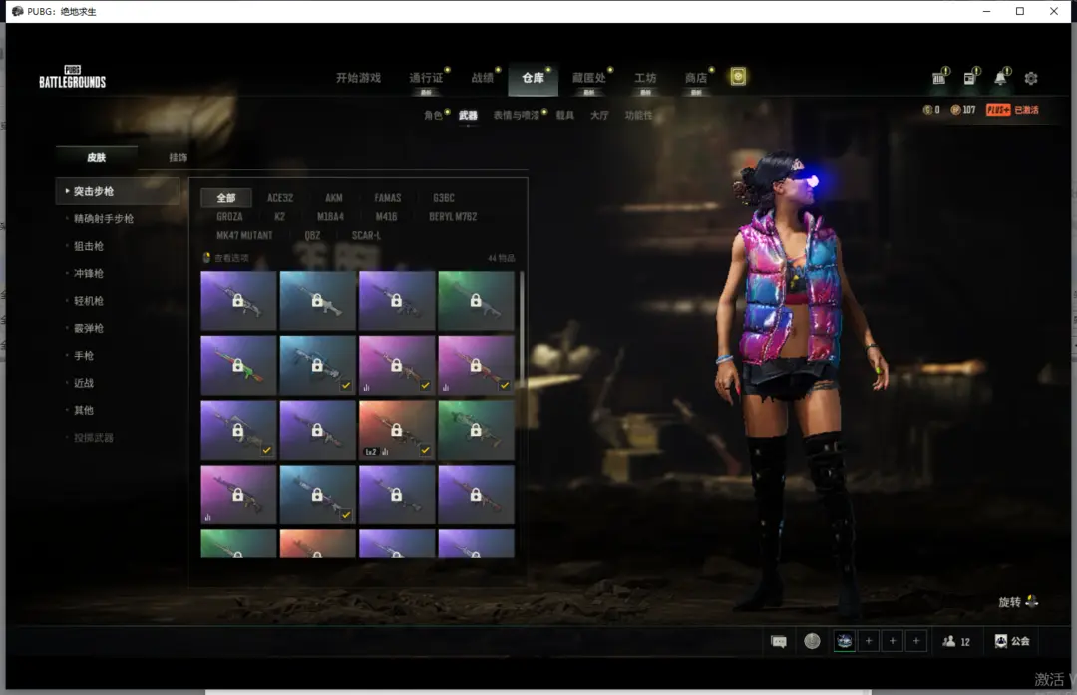Click the plus slot nearest the friends count
Viewport: 1077px width, 695px height.
[916, 641]
